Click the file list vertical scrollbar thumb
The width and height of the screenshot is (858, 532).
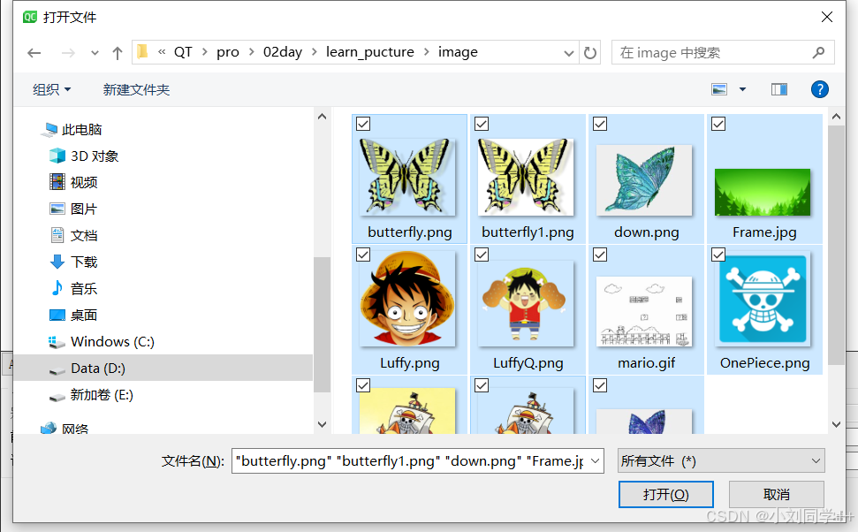(836, 245)
